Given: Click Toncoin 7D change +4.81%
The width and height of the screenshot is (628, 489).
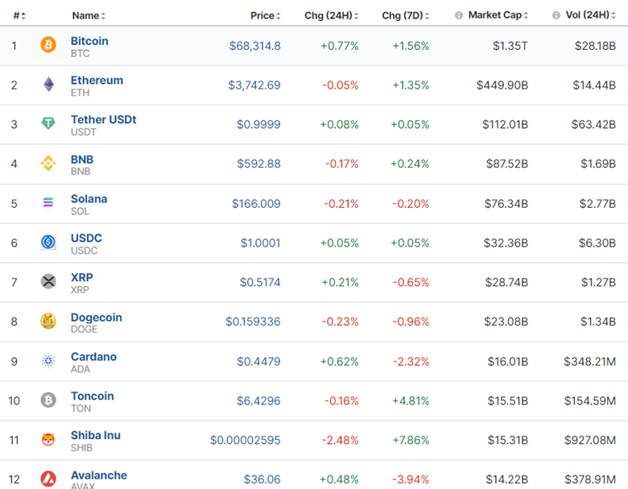Looking at the screenshot, I should point(411,401).
